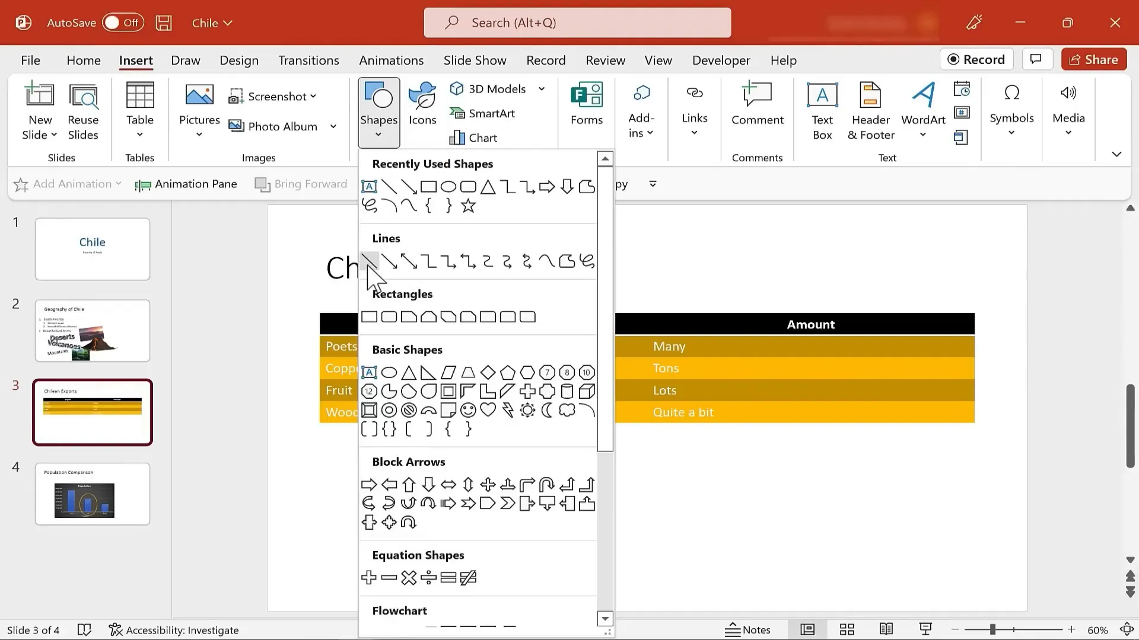Open the Shapes gallery button
This screenshot has width=1139, height=640.
378,111
